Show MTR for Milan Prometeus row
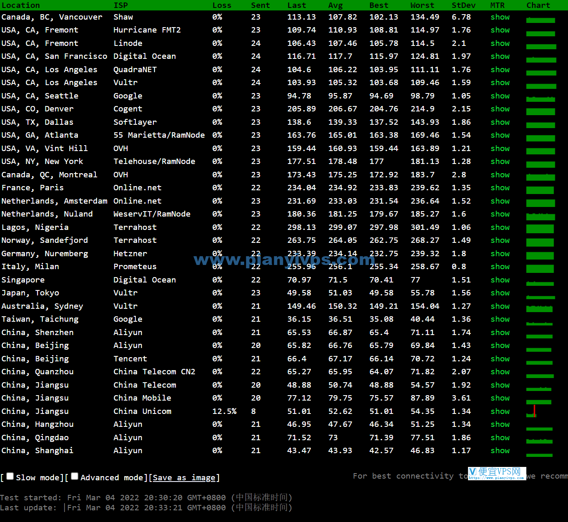The height and width of the screenshot is (522, 568). pos(500,267)
